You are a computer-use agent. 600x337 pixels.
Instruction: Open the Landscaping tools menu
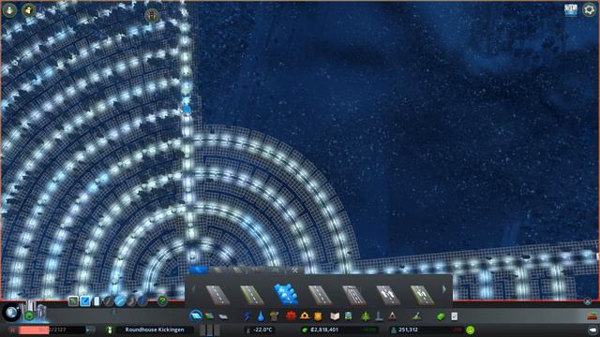416,316
